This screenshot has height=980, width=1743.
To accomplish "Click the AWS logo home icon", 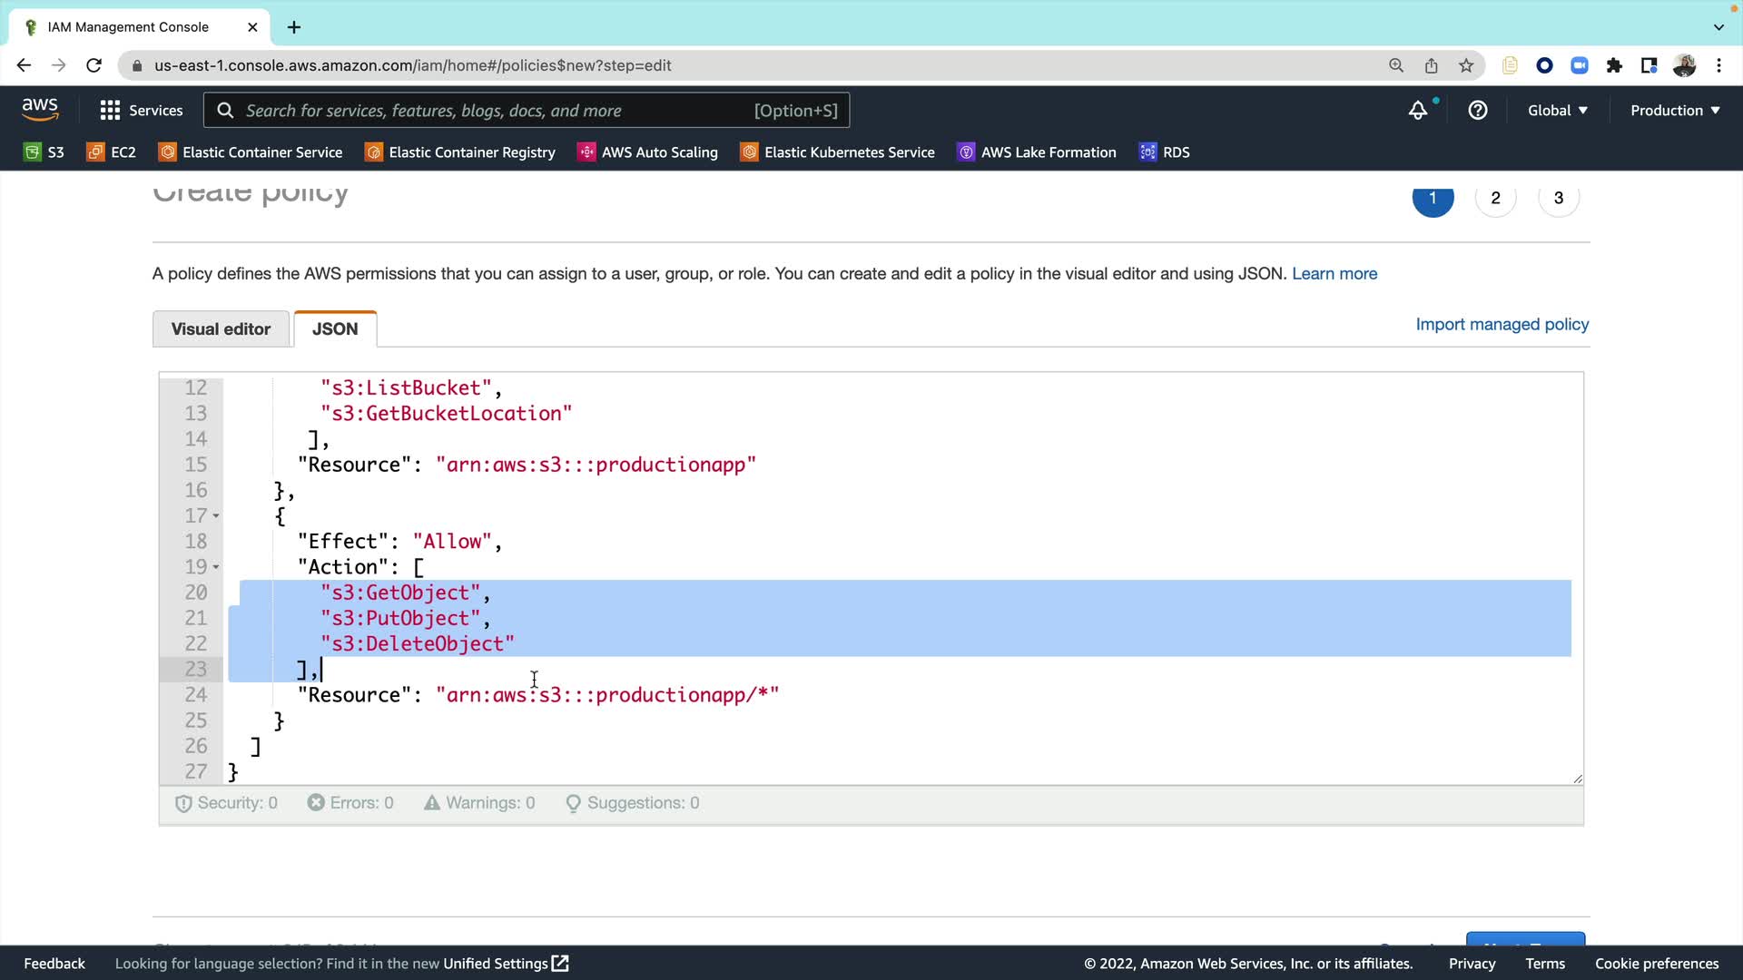I will (x=40, y=110).
